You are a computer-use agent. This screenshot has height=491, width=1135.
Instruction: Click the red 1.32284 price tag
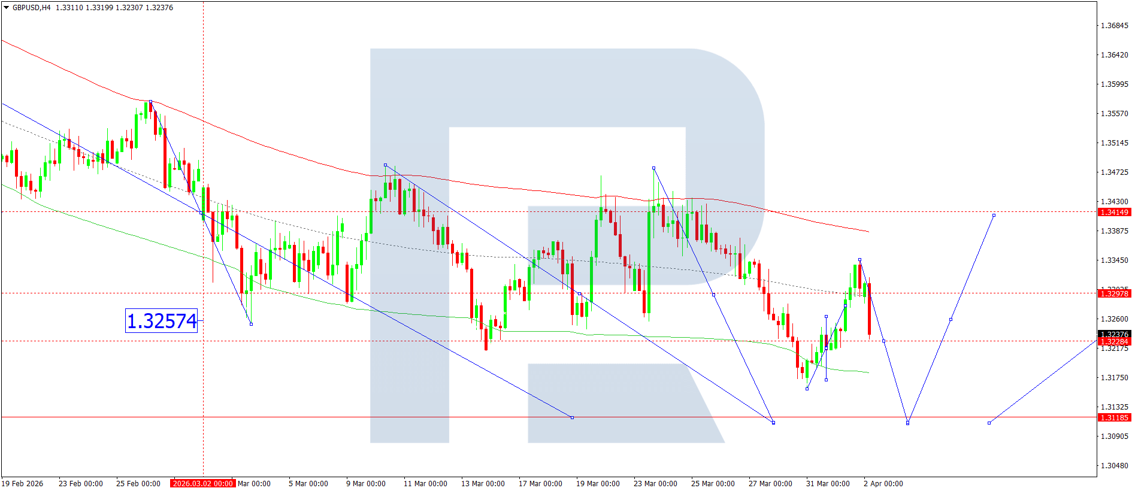click(1113, 342)
